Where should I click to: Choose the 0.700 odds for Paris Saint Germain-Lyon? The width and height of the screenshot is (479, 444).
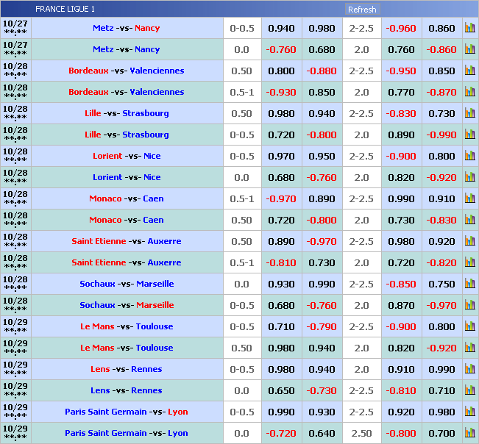[441, 434]
